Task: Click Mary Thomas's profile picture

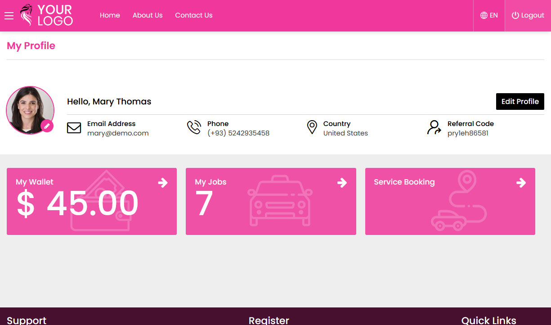Action: [x=30, y=110]
